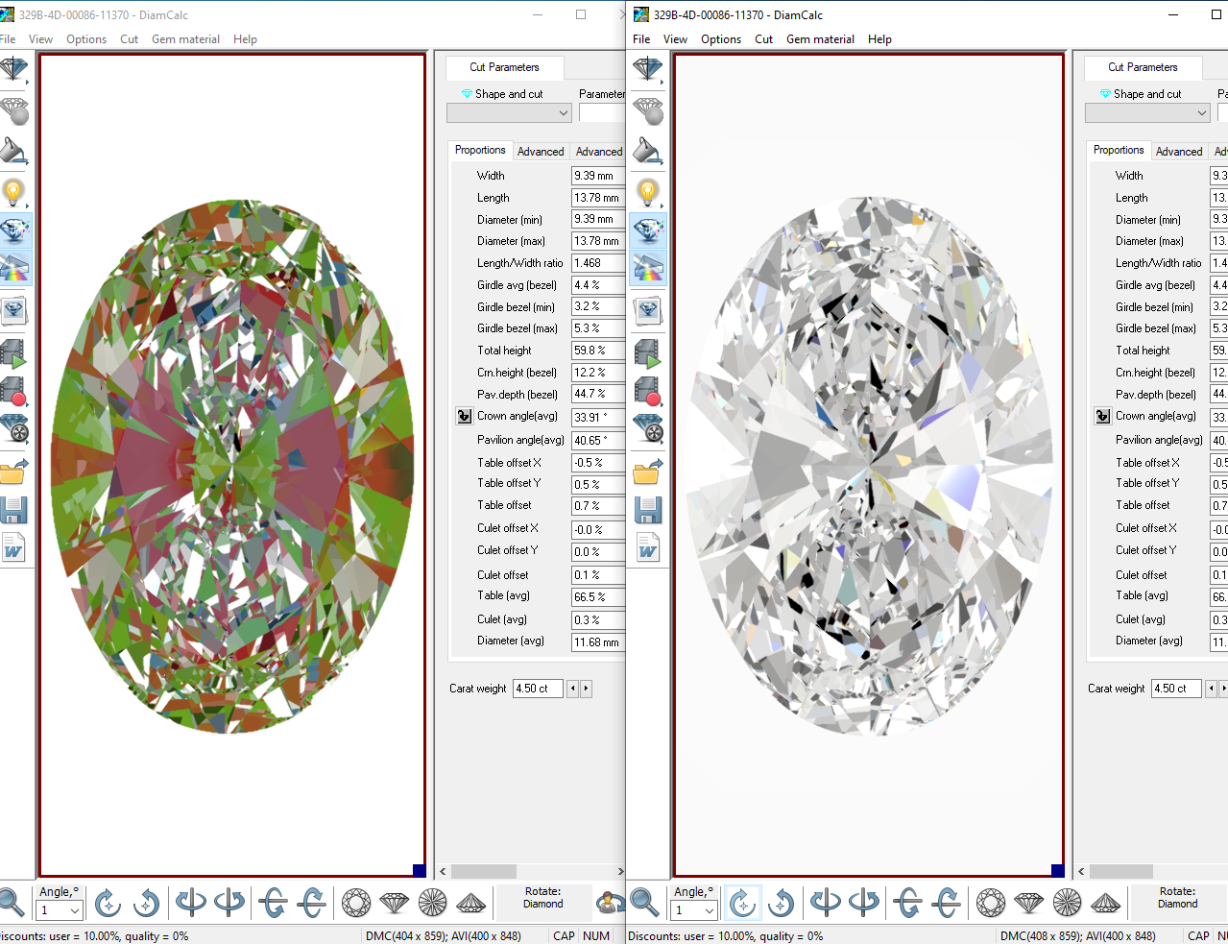
Task: Play movie film-strip icon in left window
Action: (13, 353)
